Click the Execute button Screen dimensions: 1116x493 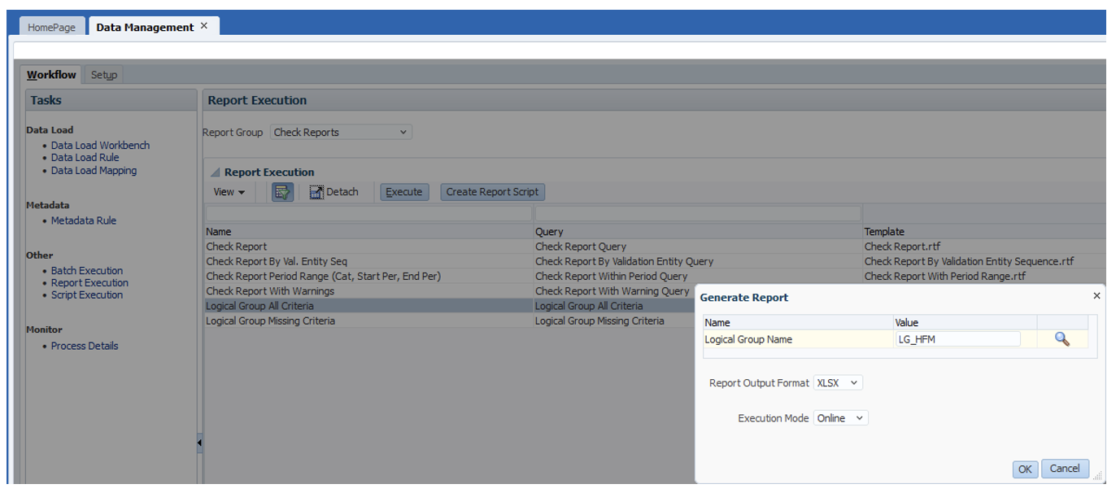(404, 191)
